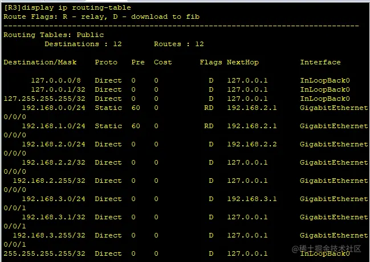Click the 'Pre' column header

(138, 62)
